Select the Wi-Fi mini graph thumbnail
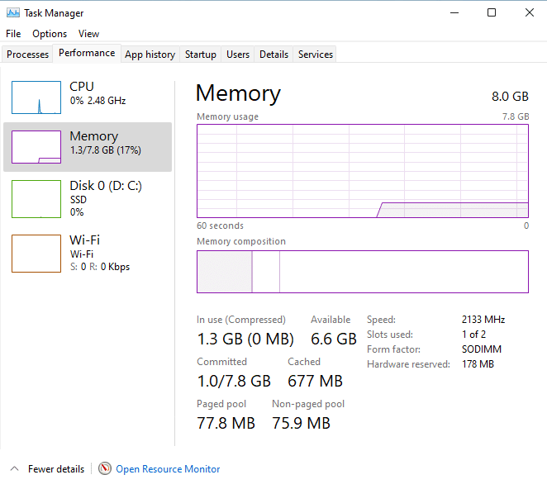The height and width of the screenshot is (489, 547). point(36,254)
